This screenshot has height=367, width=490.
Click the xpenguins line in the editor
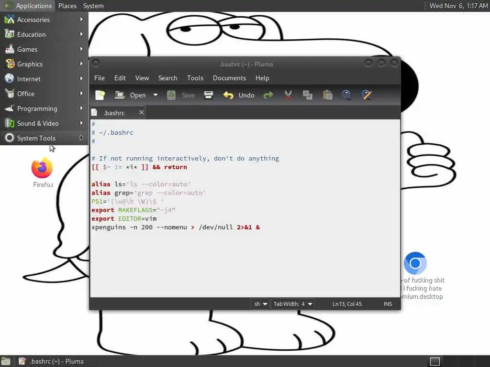pyautogui.click(x=176, y=227)
